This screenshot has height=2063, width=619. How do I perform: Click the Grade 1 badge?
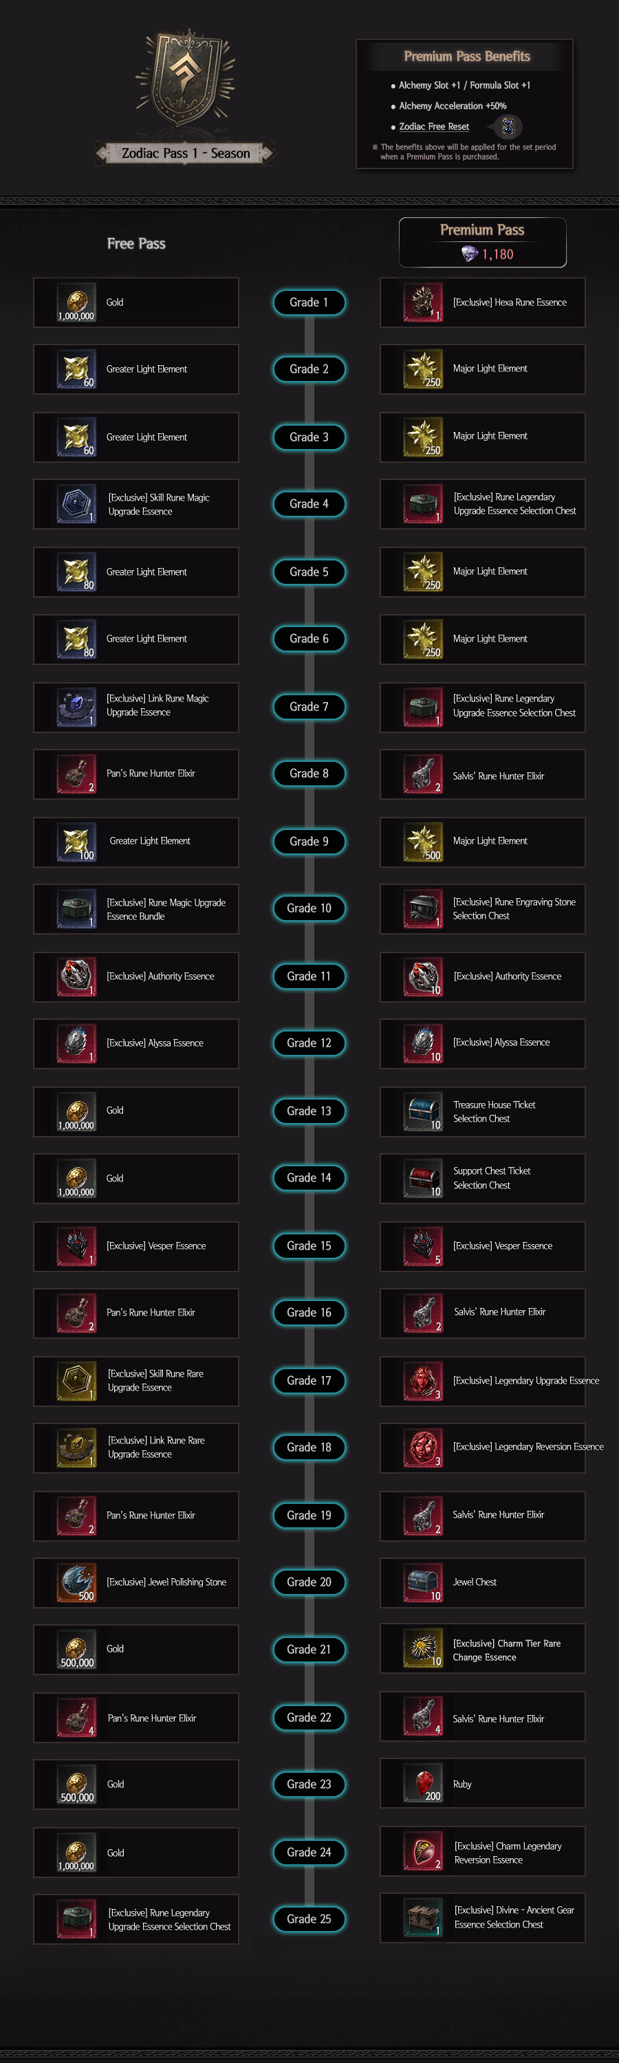(308, 303)
